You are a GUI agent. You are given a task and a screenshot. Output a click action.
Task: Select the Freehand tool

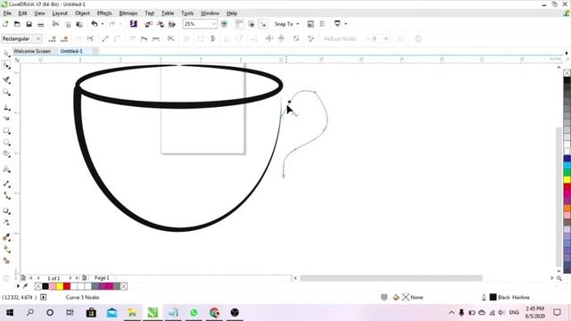tap(6, 107)
